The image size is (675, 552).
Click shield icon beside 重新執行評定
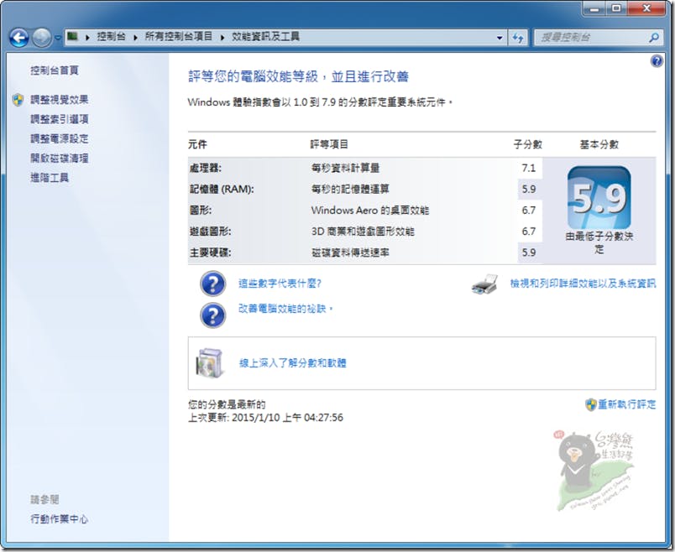[x=591, y=404]
